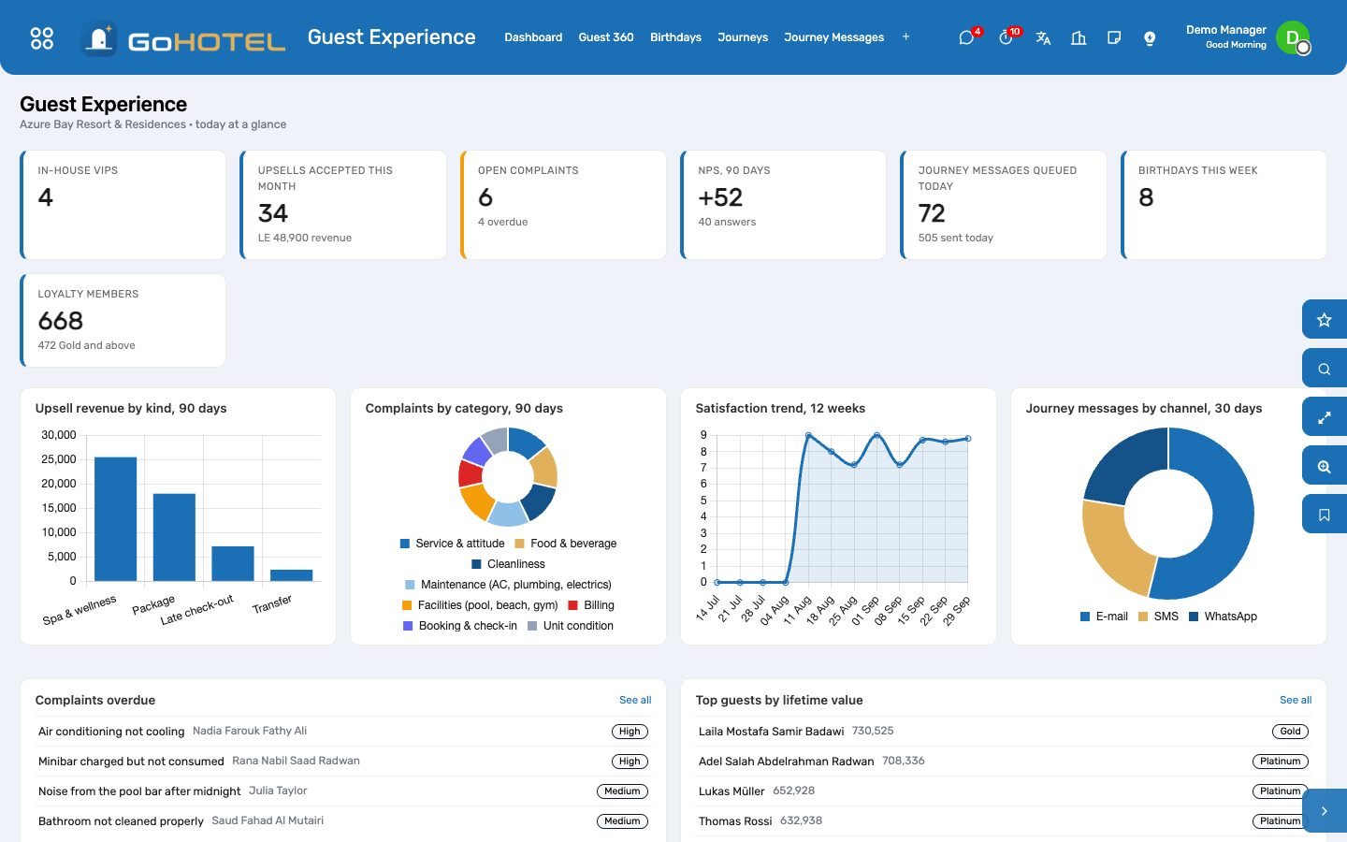Switch to the Birthdays menu item
Screen dimensions: 1347x842
point(675,37)
